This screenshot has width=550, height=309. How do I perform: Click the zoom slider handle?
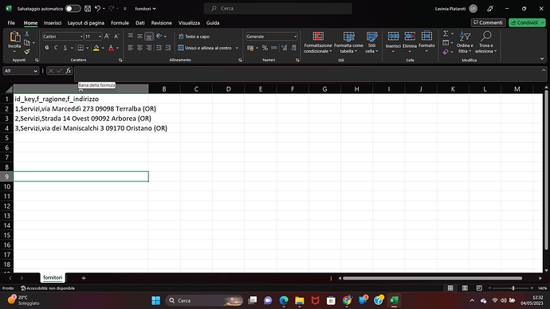coord(513,288)
